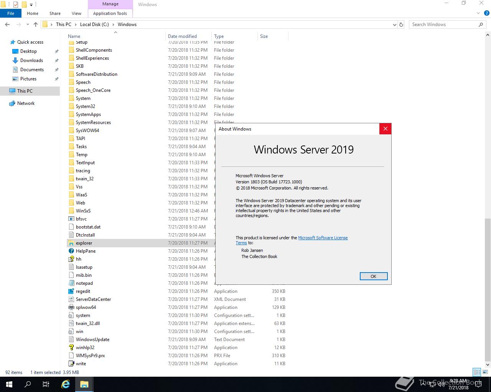Screen dimensions: 491x392
Task: Select the winhlp32 file icon
Action: [x=71, y=348]
